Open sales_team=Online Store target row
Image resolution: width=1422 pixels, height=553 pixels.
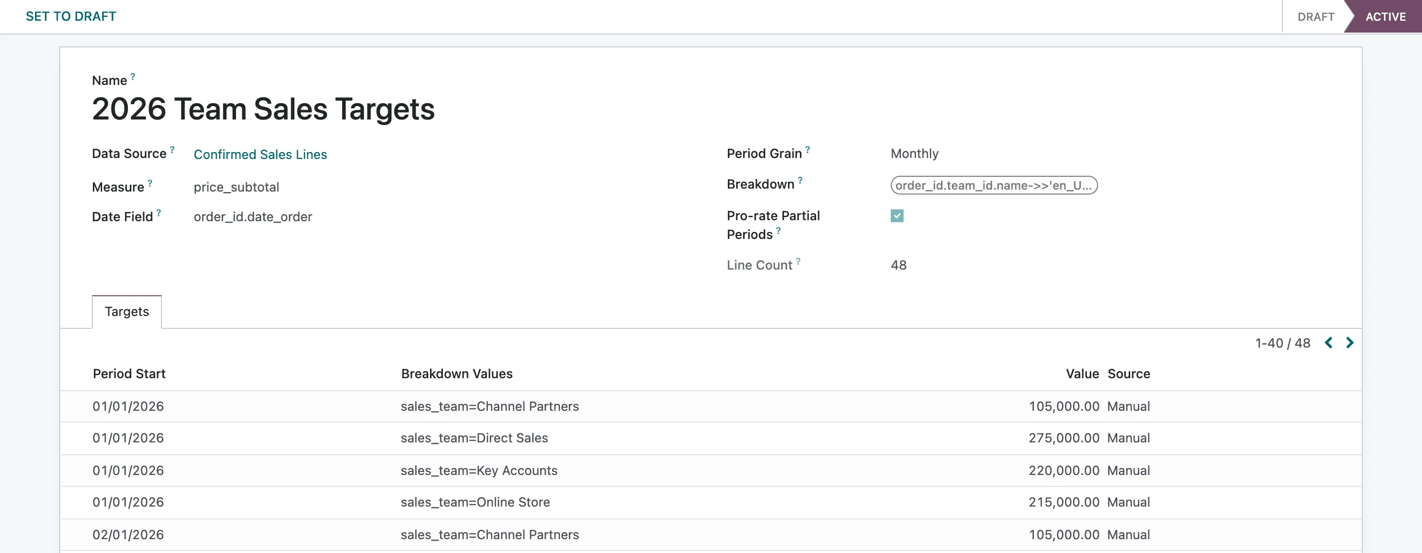pos(711,503)
